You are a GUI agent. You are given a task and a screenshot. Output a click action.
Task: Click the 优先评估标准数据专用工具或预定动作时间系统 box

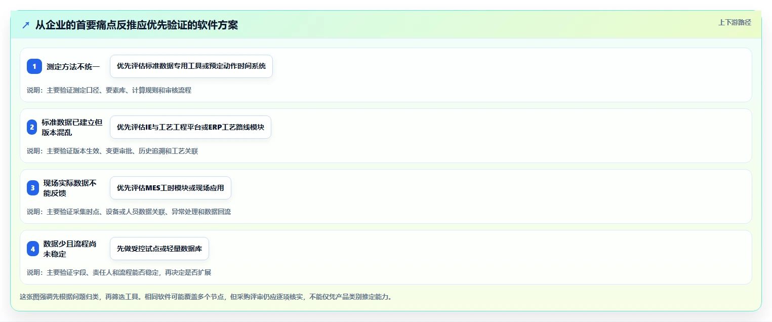[x=191, y=66]
